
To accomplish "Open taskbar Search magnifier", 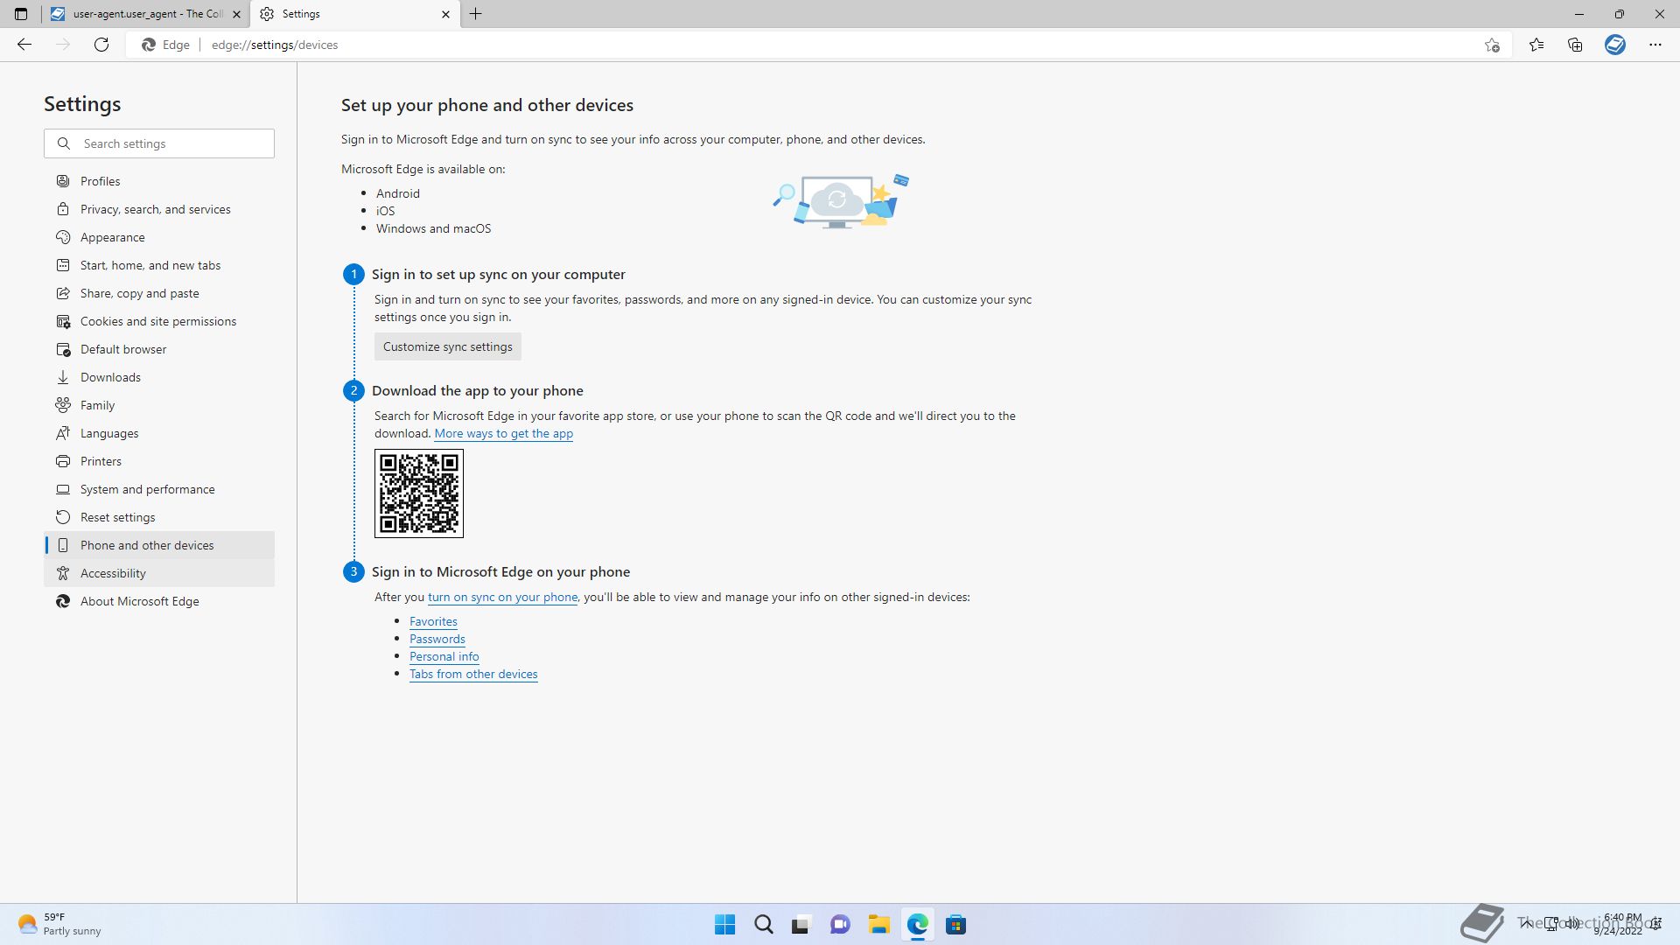I will [x=763, y=924].
